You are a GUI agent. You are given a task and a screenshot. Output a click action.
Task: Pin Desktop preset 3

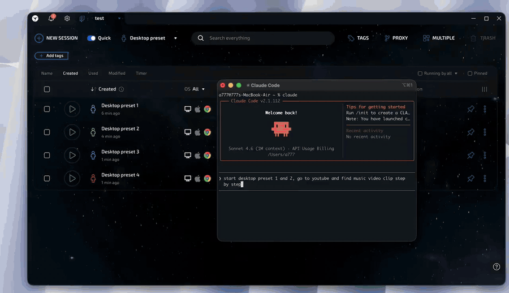471,156
